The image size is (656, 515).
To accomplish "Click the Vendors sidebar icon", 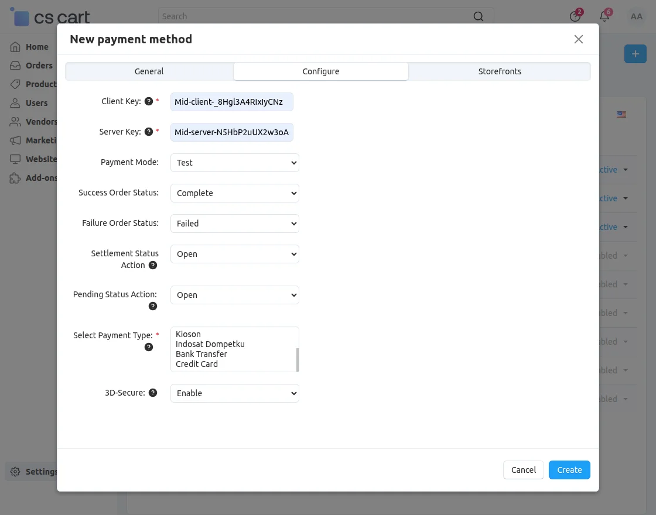I will (x=16, y=121).
